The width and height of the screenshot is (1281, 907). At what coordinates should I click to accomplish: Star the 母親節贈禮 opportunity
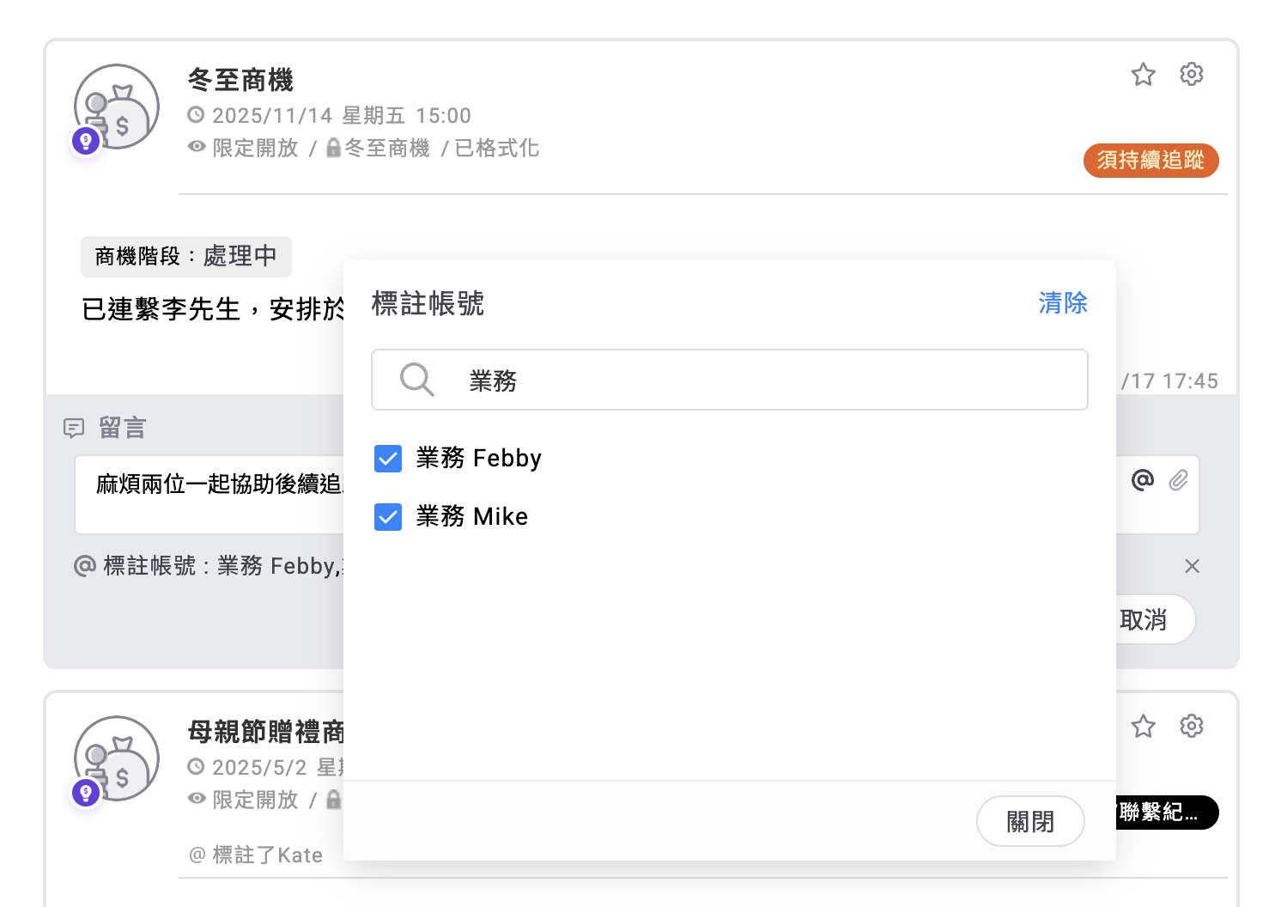point(1143,726)
